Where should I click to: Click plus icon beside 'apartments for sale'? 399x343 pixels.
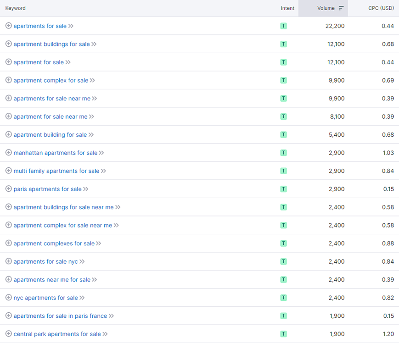(x=8, y=26)
